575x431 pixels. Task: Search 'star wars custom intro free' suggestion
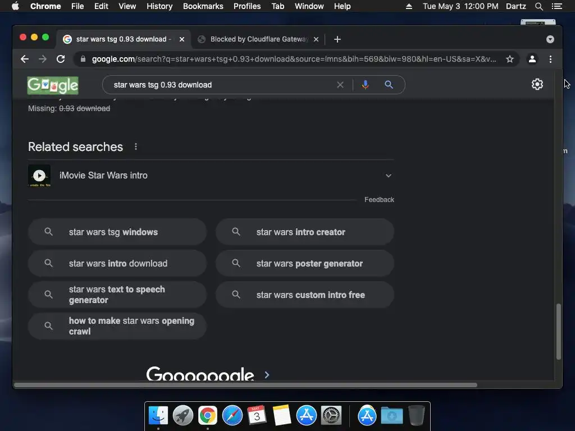(x=305, y=295)
